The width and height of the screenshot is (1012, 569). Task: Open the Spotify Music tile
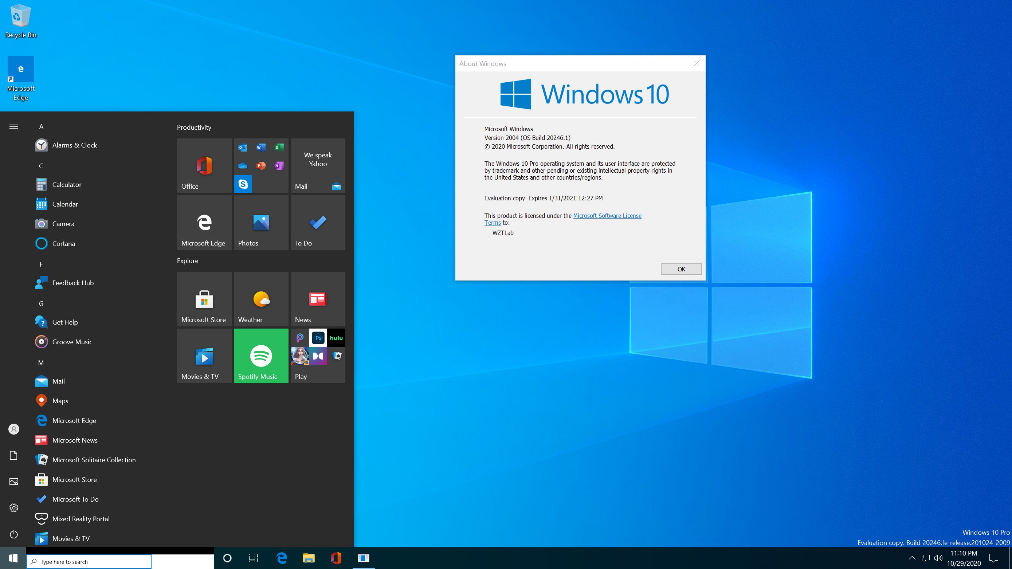coord(261,356)
